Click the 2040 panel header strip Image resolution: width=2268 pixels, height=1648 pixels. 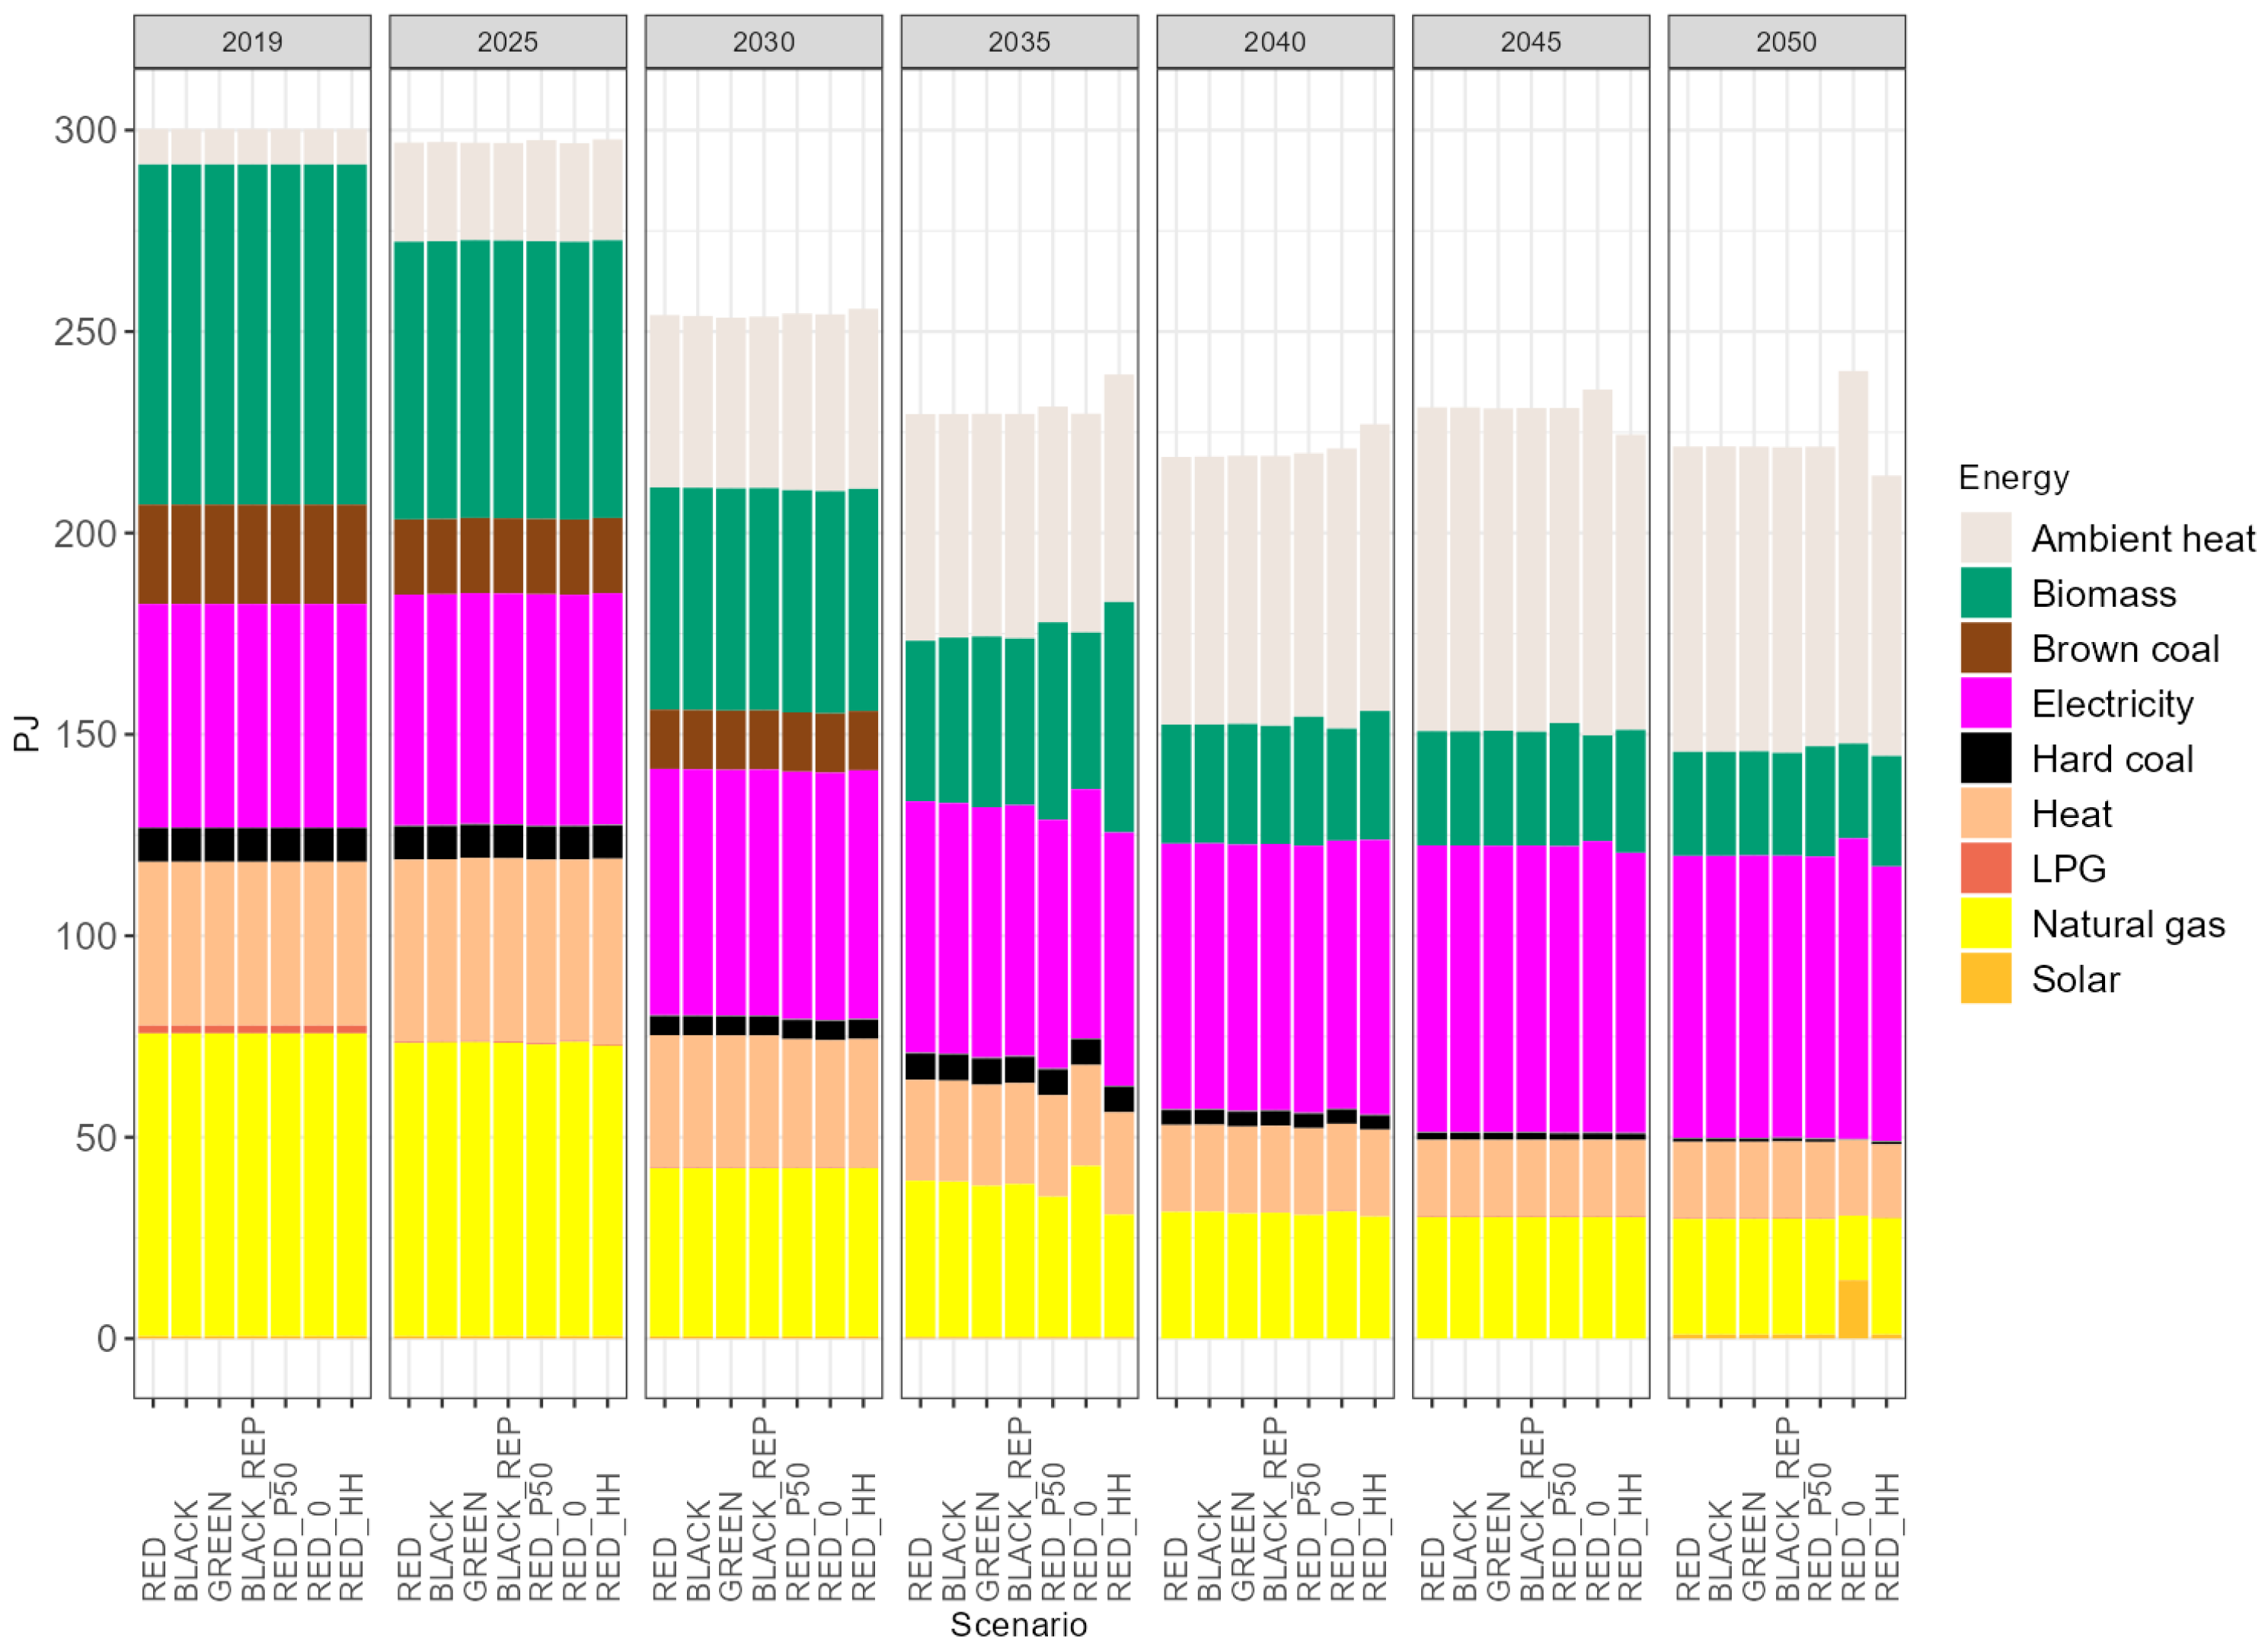tap(1275, 42)
